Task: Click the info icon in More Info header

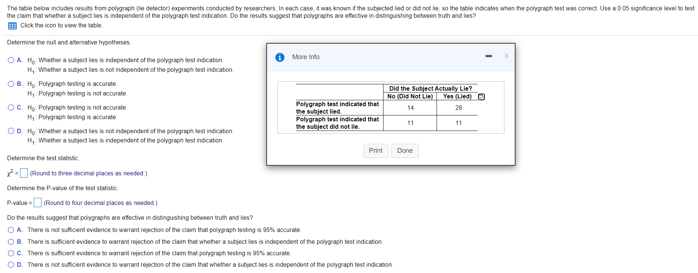Action: coord(280,57)
